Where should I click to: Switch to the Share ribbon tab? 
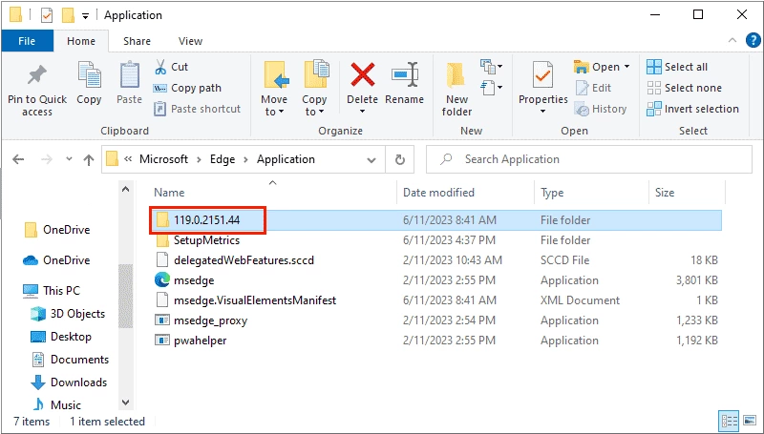(x=137, y=41)
